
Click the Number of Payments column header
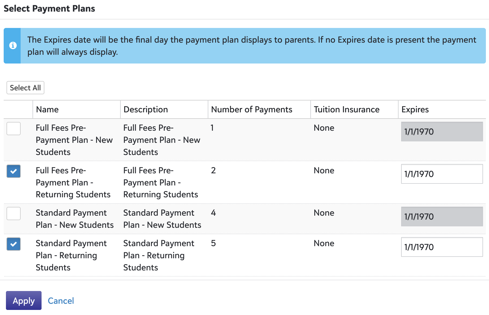pos(252,110)
